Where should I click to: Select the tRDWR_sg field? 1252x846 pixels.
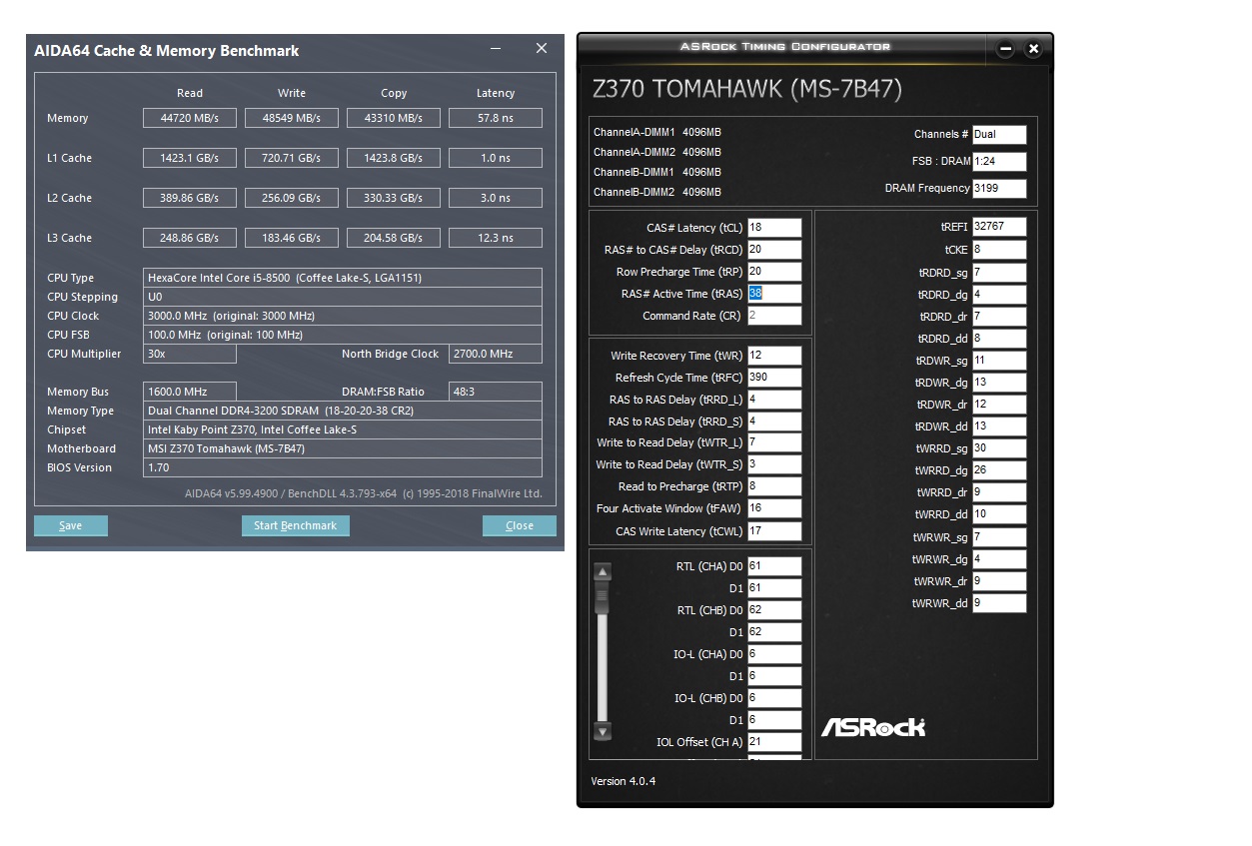pos(999,361)
